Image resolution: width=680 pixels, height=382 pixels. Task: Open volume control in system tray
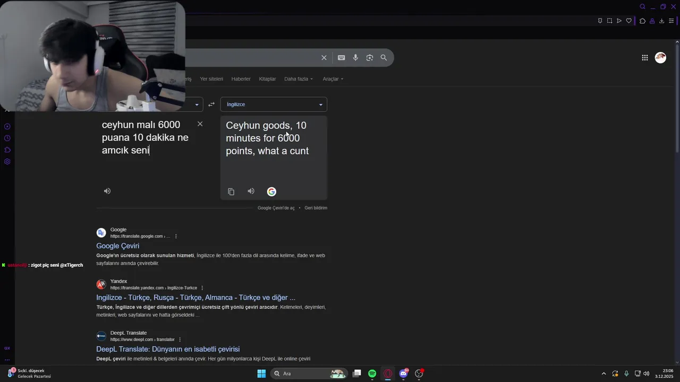pos(647,374)
